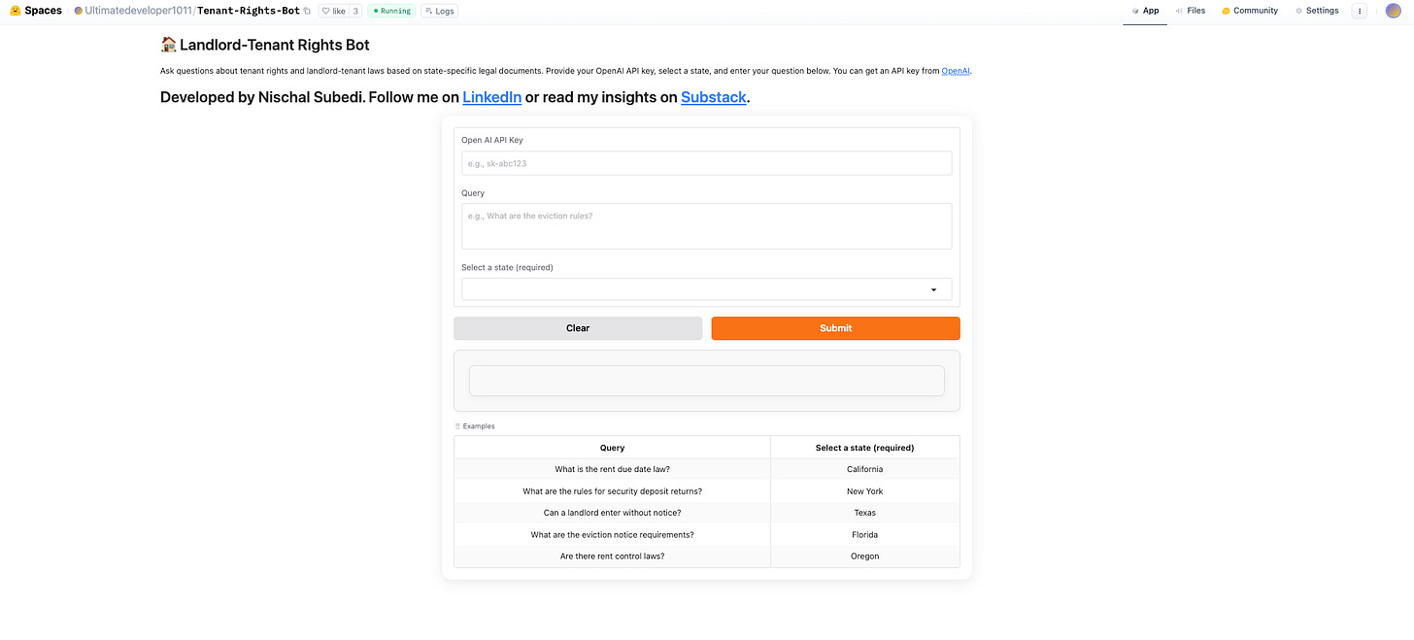Open the Community tab
Screen dimensions: 1414x640
tap(1250, 11)
